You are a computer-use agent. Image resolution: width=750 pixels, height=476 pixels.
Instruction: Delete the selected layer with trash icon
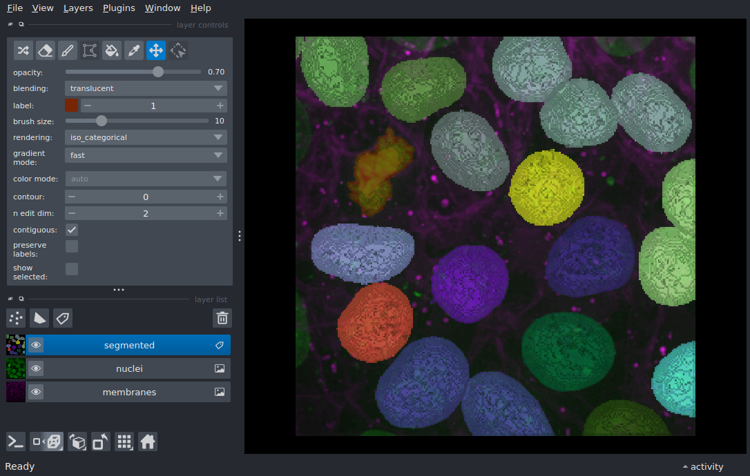click(x=222, y=318)
